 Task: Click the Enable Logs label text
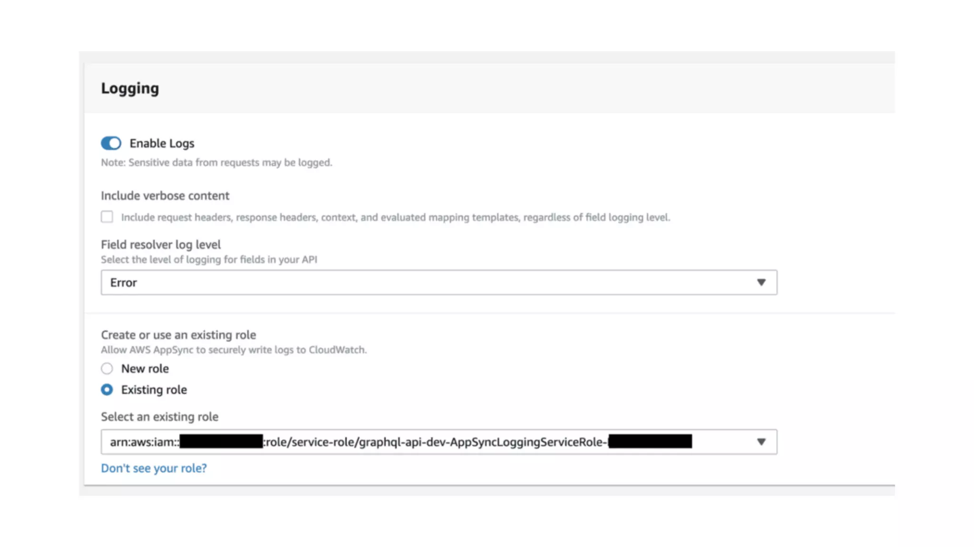pos(162,143)
